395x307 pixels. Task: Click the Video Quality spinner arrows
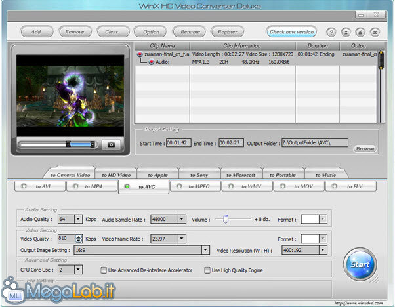(79, 239)
